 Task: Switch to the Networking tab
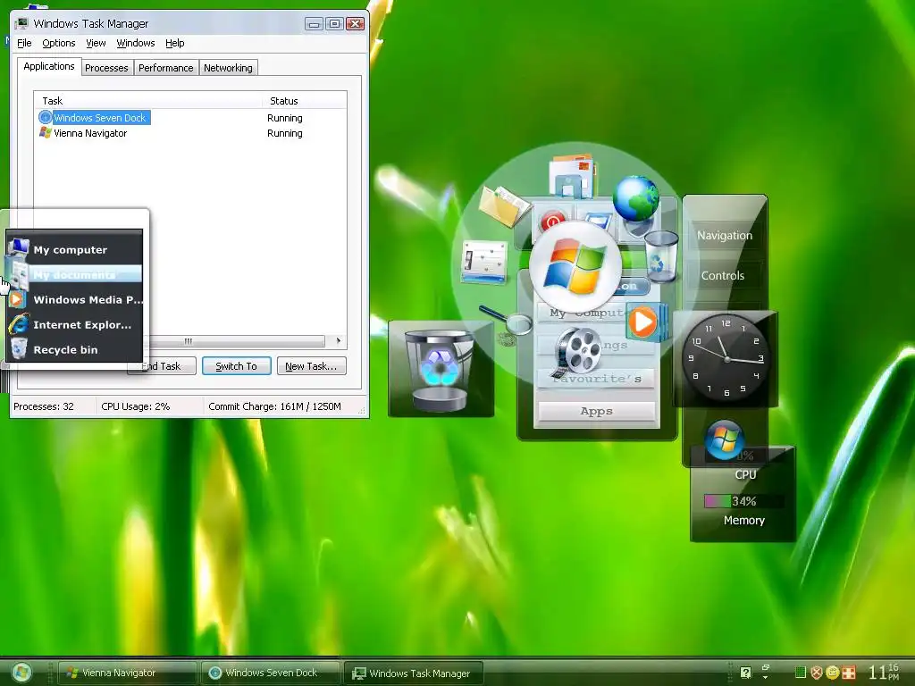[228, 68]
